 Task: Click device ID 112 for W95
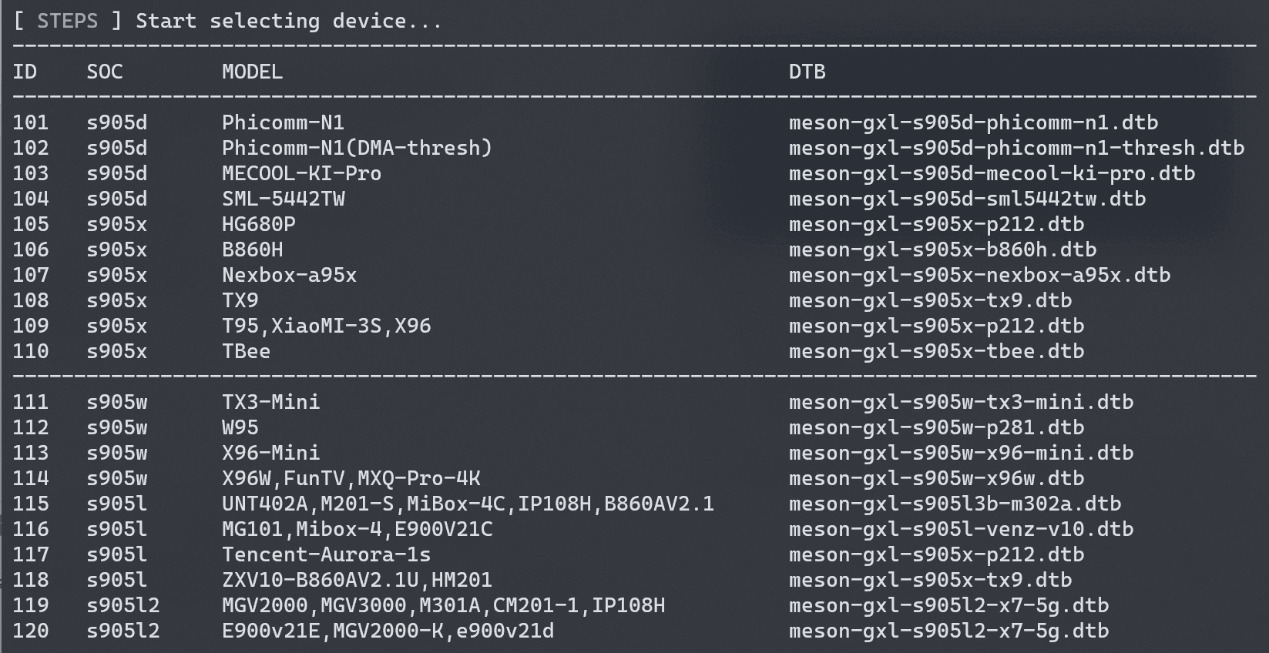pyautogui.click(x=31, y=427)
